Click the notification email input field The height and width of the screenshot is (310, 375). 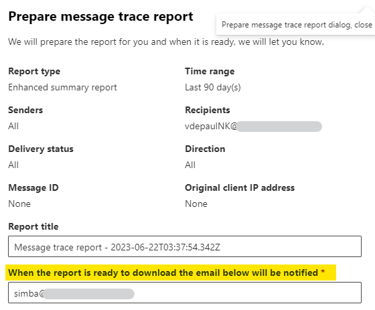tap(185, 293)
